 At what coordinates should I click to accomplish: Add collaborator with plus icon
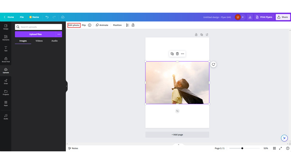click(243, 17)
